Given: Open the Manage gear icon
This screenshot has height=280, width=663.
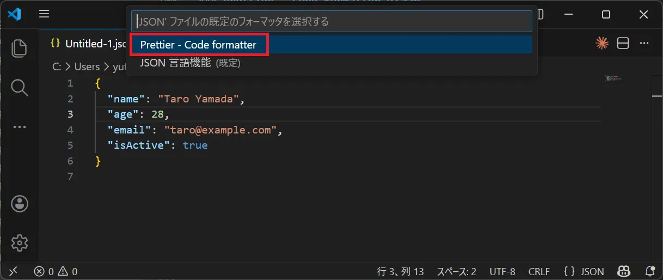Looking at the screenshot, I should (20, 243).
